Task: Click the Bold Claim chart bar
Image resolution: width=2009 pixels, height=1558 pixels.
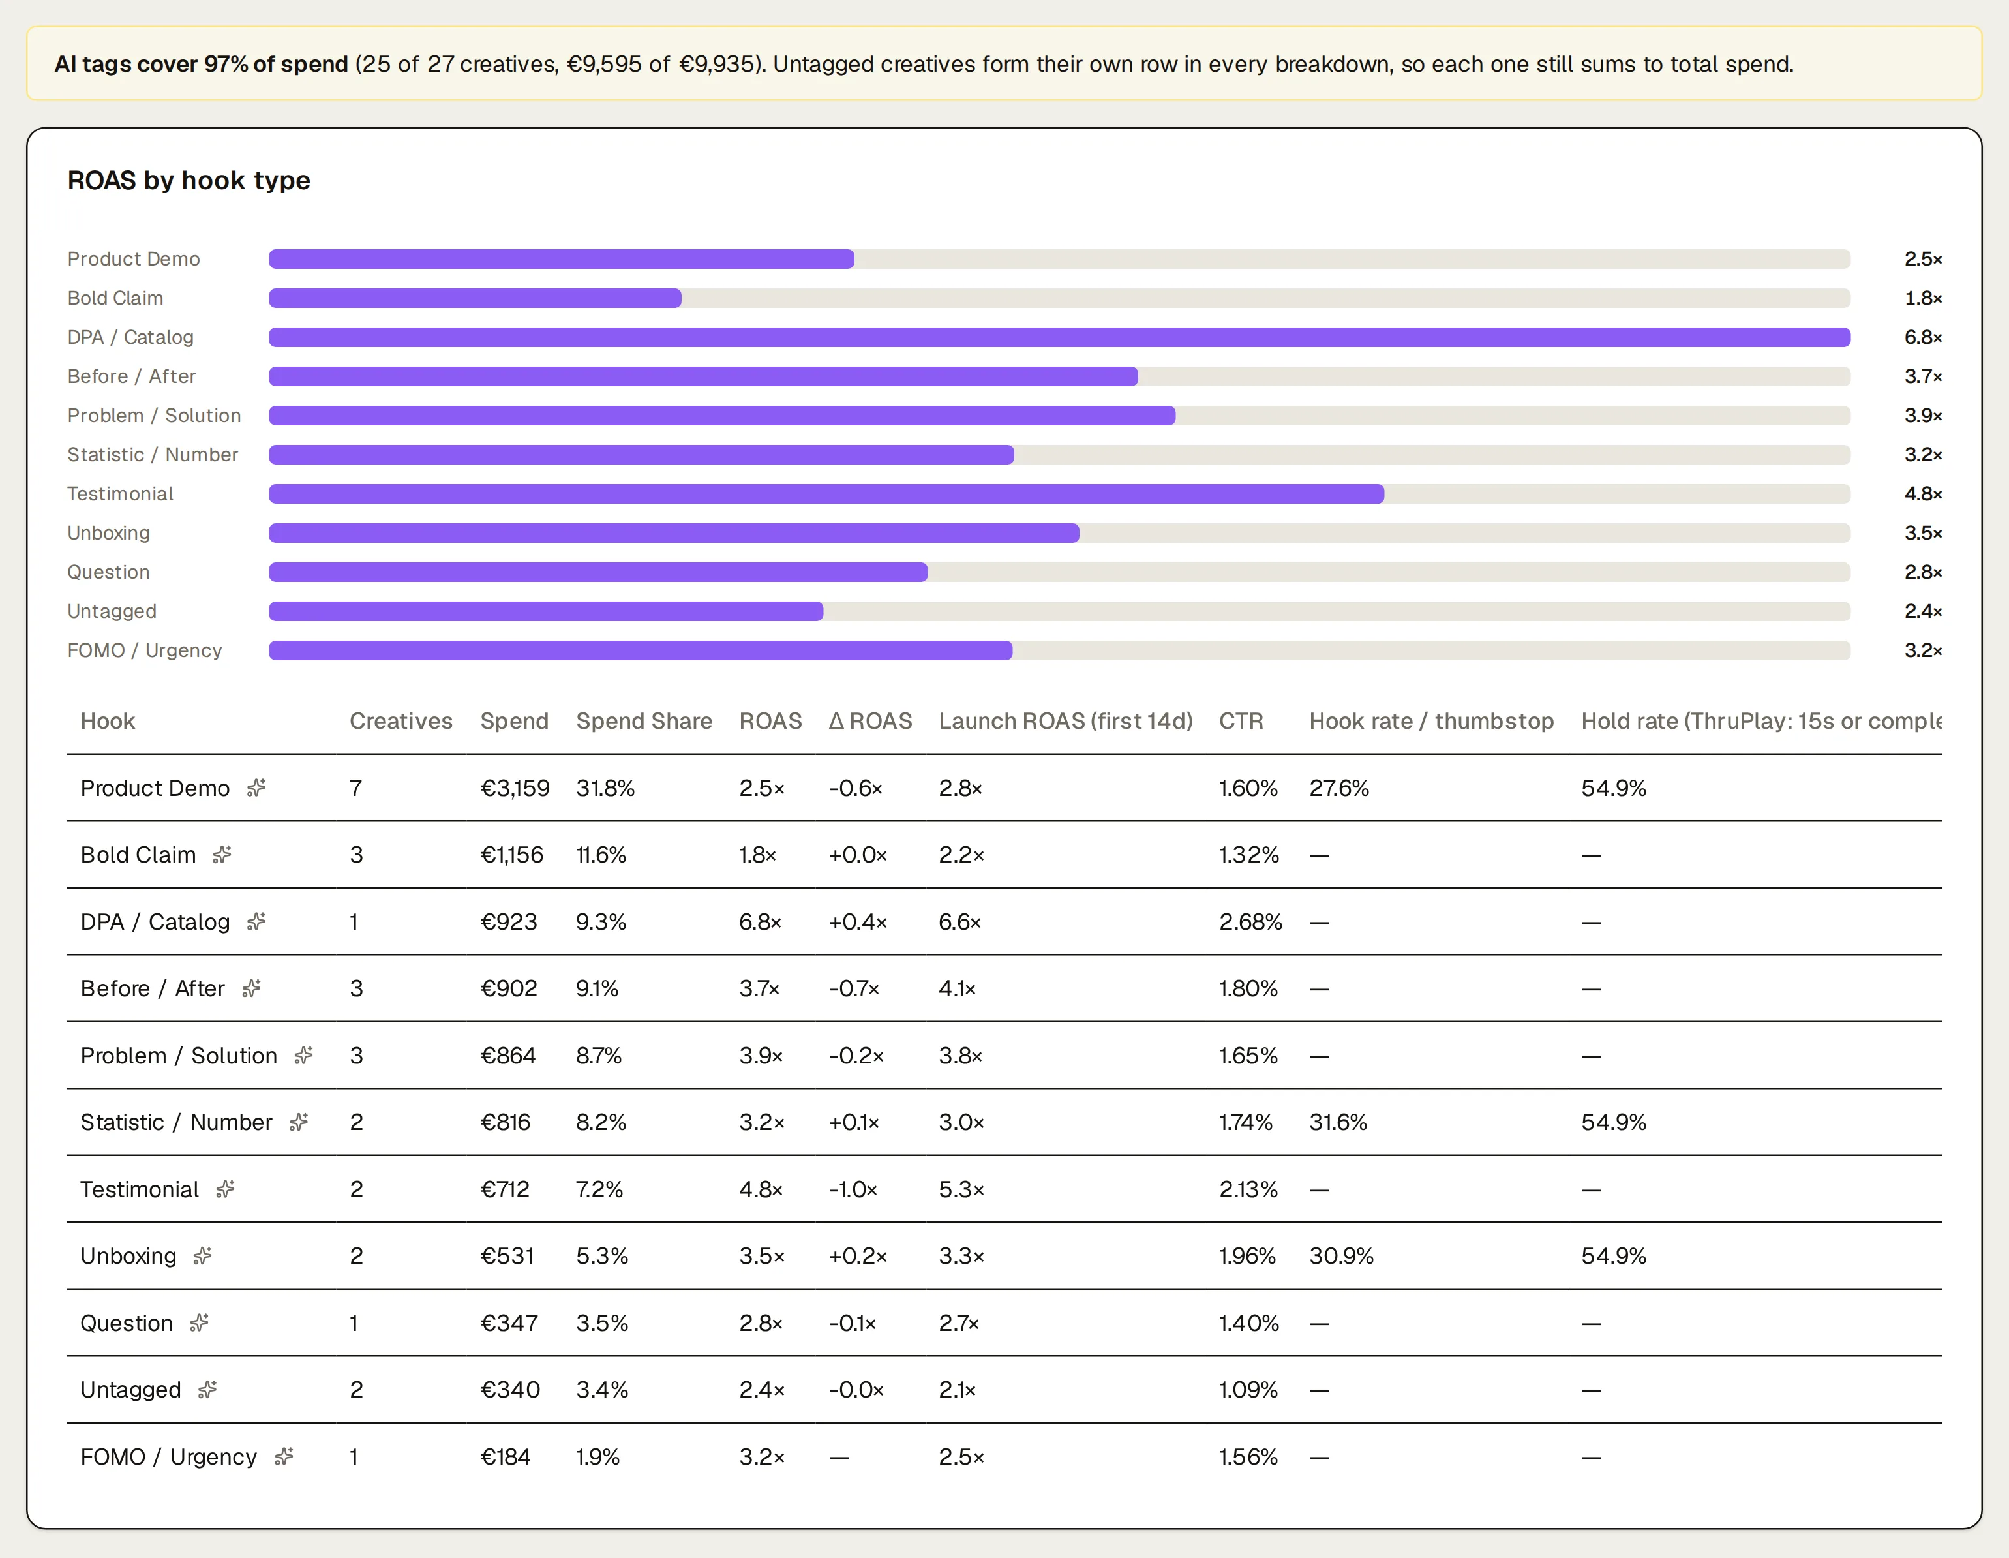Action: pyautogui.click(x=475, y=298)
